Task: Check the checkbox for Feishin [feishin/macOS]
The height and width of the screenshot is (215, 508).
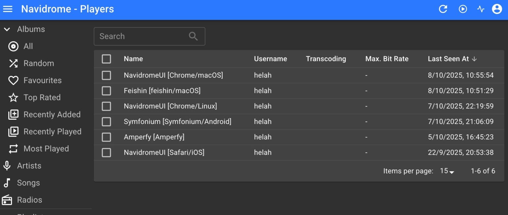Action: tap(106, 91)
